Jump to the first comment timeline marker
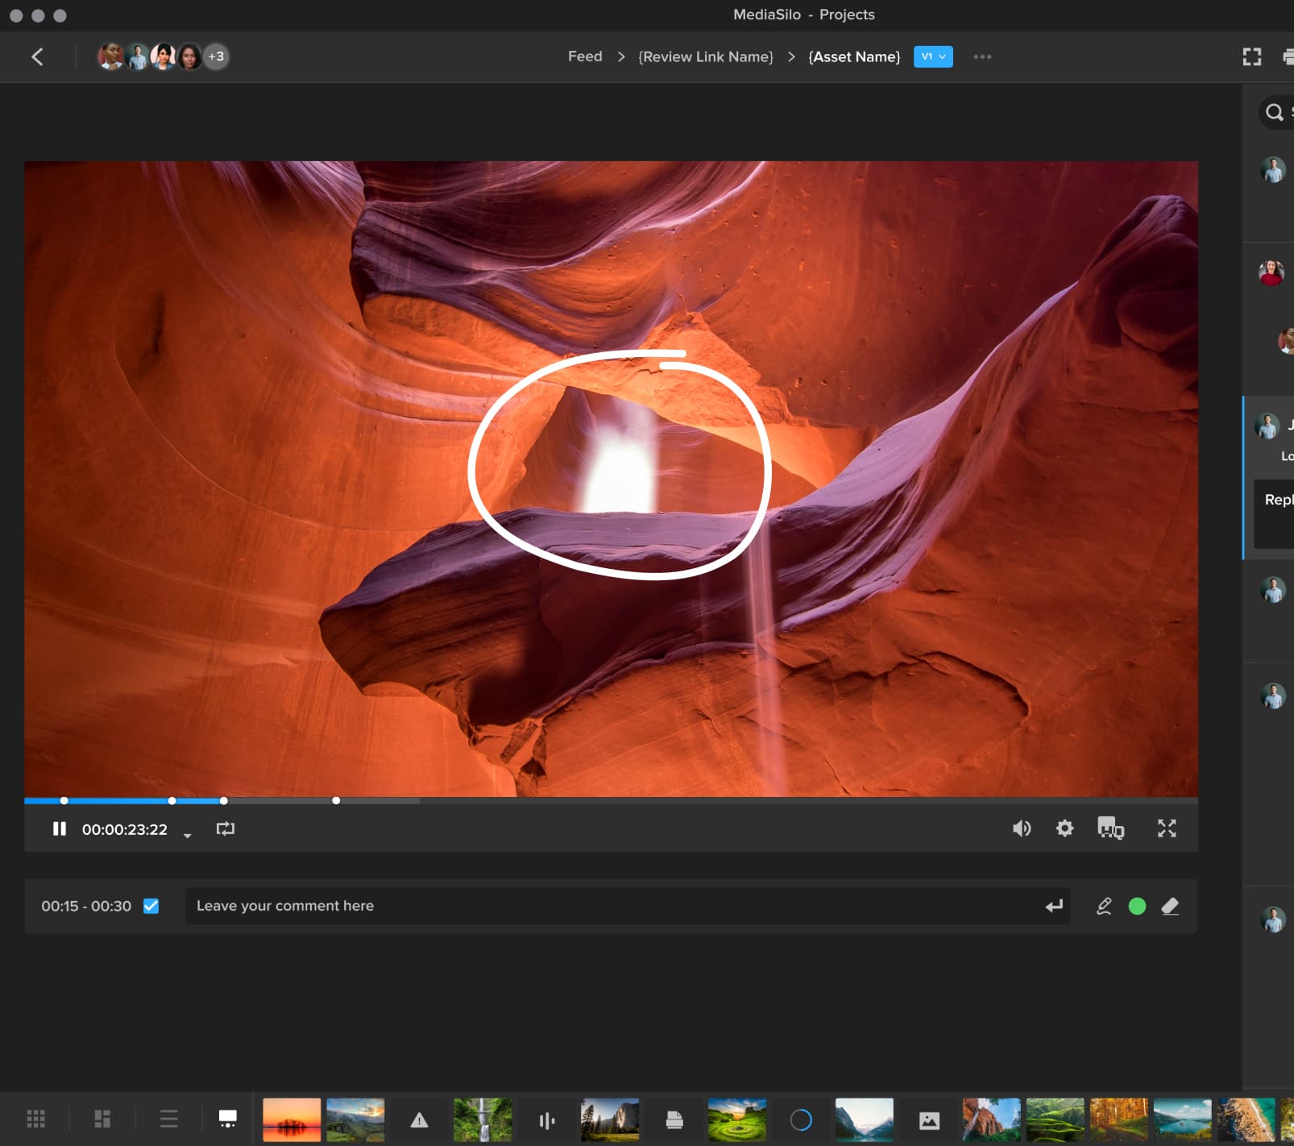Screen dimensions: 1294x1146 (64, 800)
